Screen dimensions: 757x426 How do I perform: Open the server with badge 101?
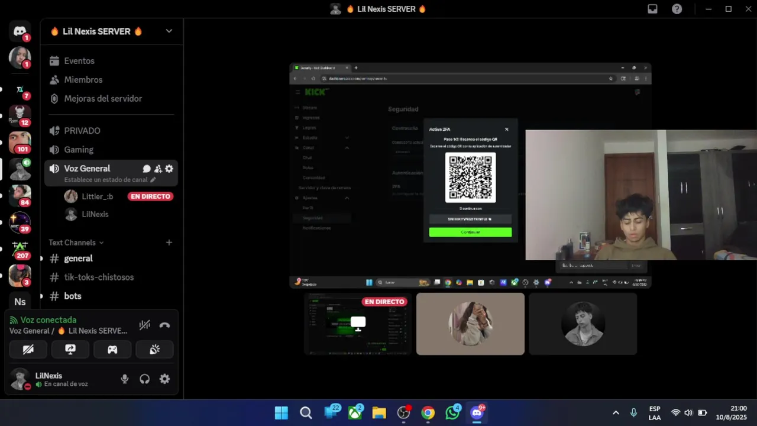coord(20,143)
